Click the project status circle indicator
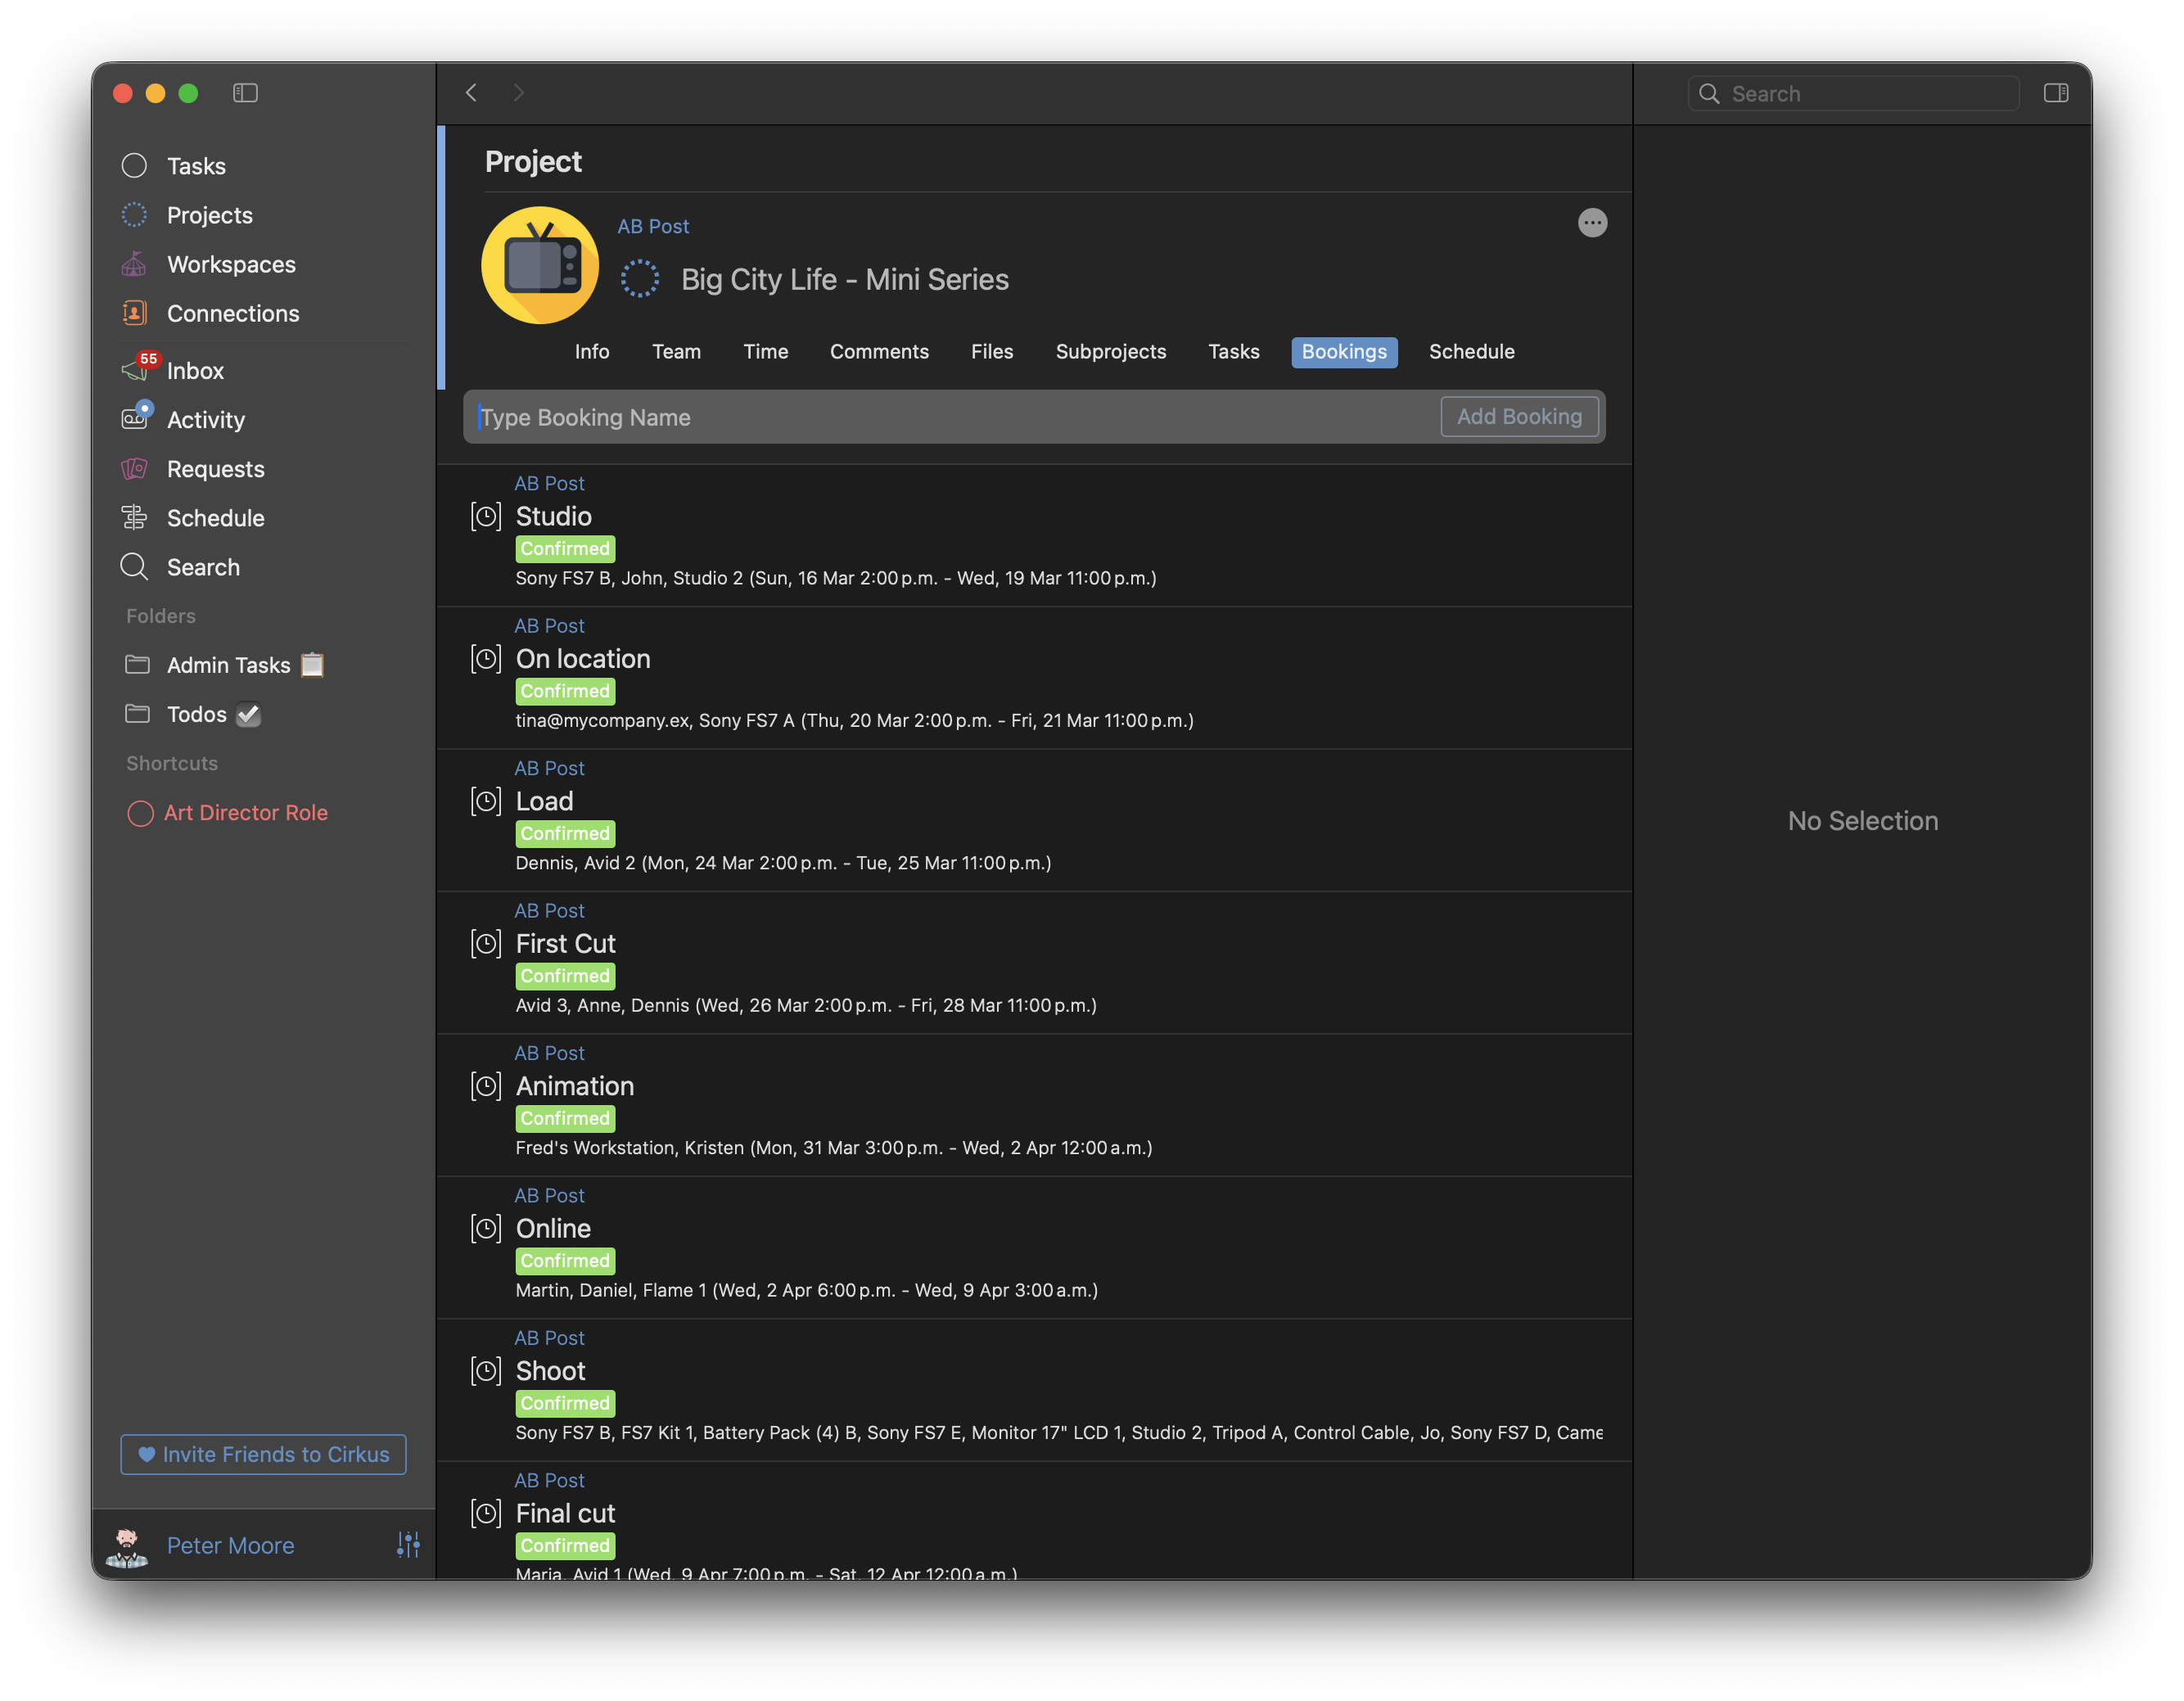The height and width of the screenshot is (1701, 2184). (640, 279)
